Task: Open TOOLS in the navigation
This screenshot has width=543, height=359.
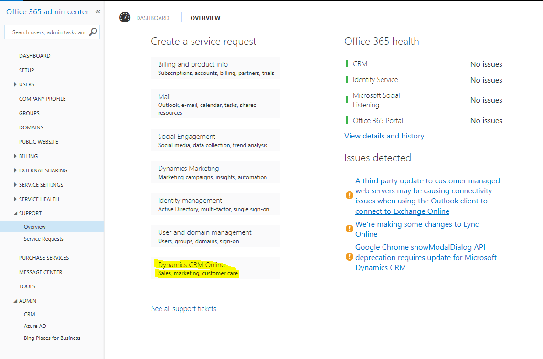Action: pos(27,286)
